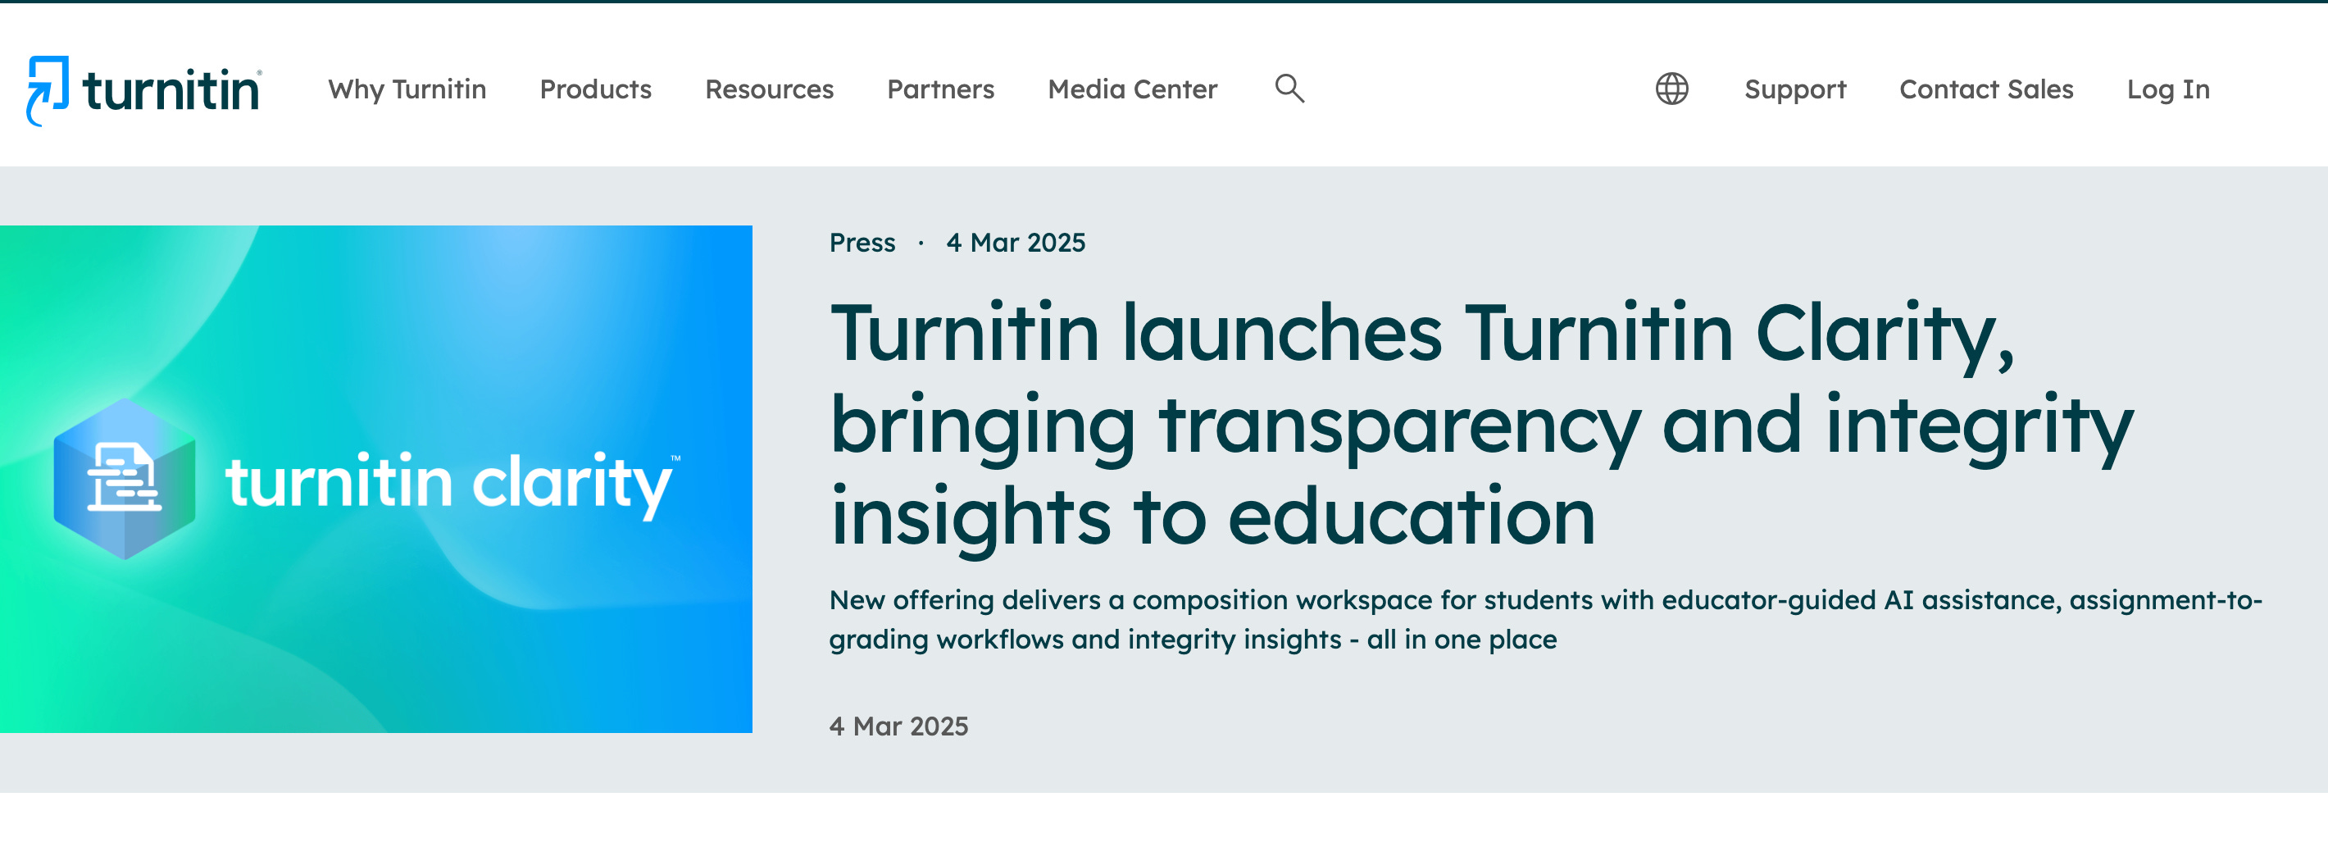This screenshot has width=2328, height=856.
Task: Click the Press category label
Action: click(x=862, y=242)
